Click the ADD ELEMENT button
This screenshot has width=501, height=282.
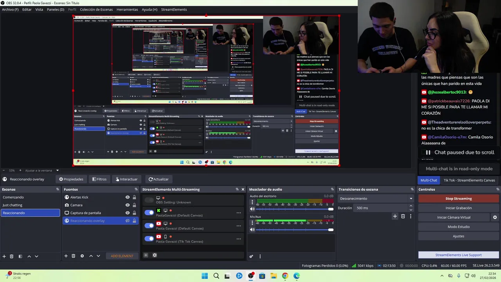(x=122, y=256)
